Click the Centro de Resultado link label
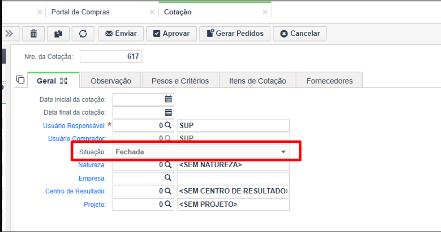This screenshot has height=232, width=441. point(75,192)
